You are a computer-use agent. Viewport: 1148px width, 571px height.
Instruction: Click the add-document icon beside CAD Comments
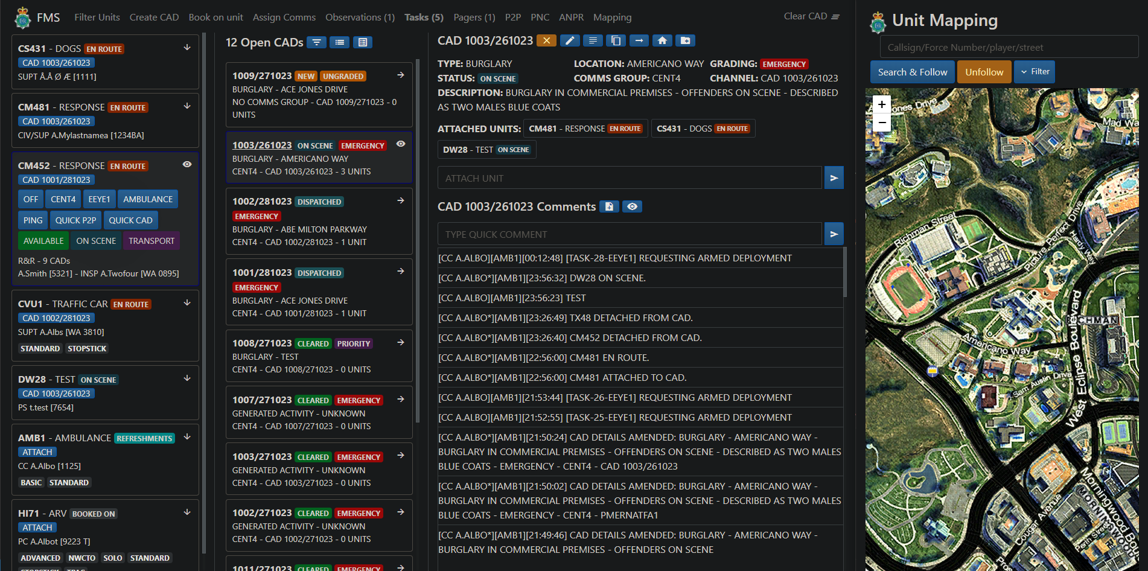609,206
